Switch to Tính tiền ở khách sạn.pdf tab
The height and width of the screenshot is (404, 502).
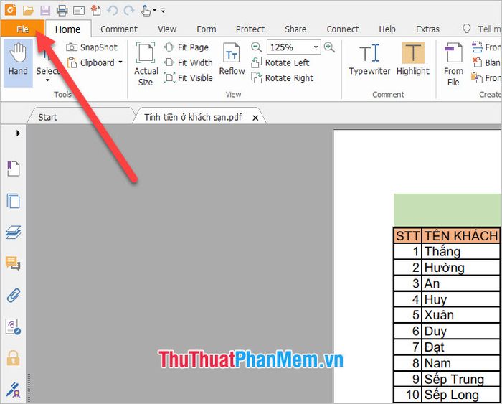click(193, 117)
